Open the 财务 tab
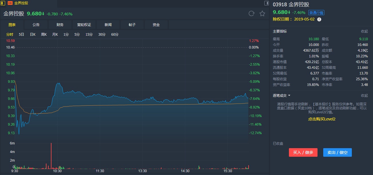Screen dimensions: 373x175 (x=60, y=25)
